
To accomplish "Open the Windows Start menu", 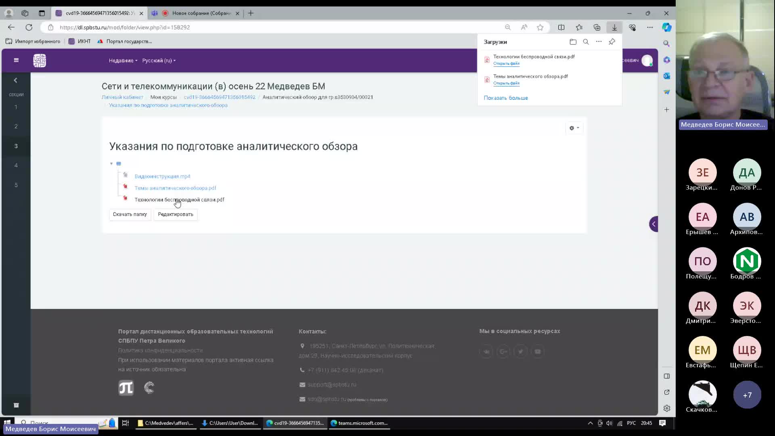I will [x=7, y=423].
